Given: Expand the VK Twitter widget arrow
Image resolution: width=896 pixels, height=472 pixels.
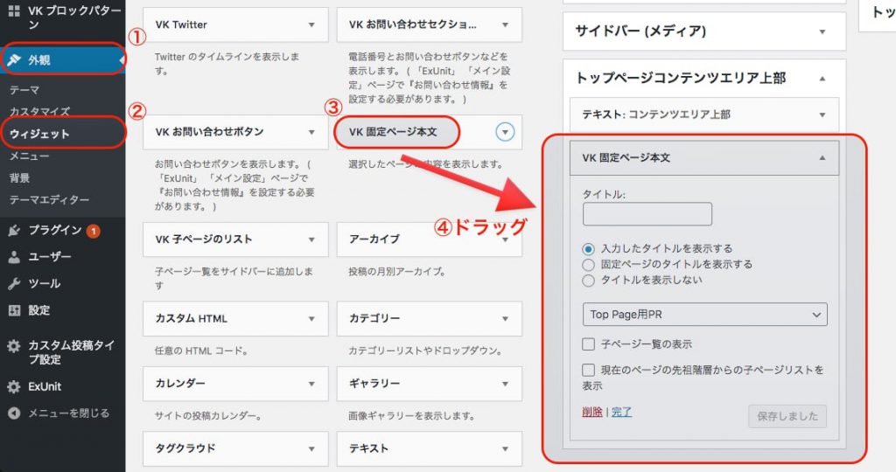Looking at the screenshot, I should point(311,24).
